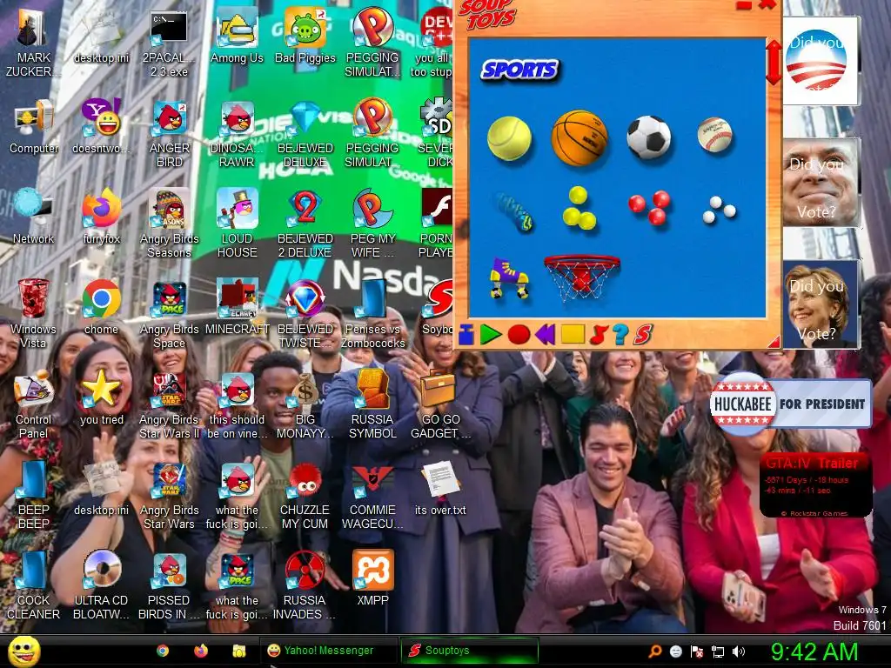Select the chome Chrome desktop icon

click(102, 307)
